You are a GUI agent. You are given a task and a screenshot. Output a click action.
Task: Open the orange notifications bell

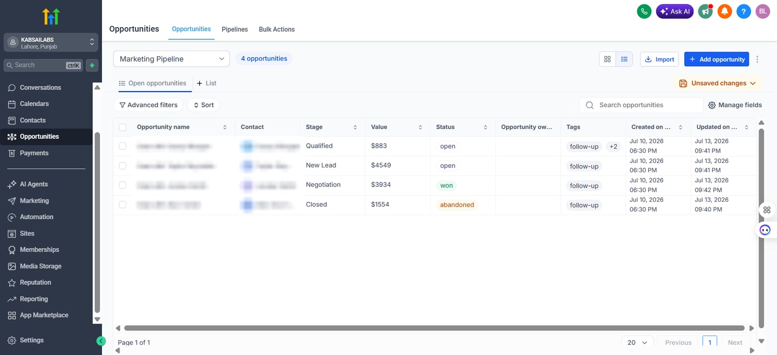point(725,11)
